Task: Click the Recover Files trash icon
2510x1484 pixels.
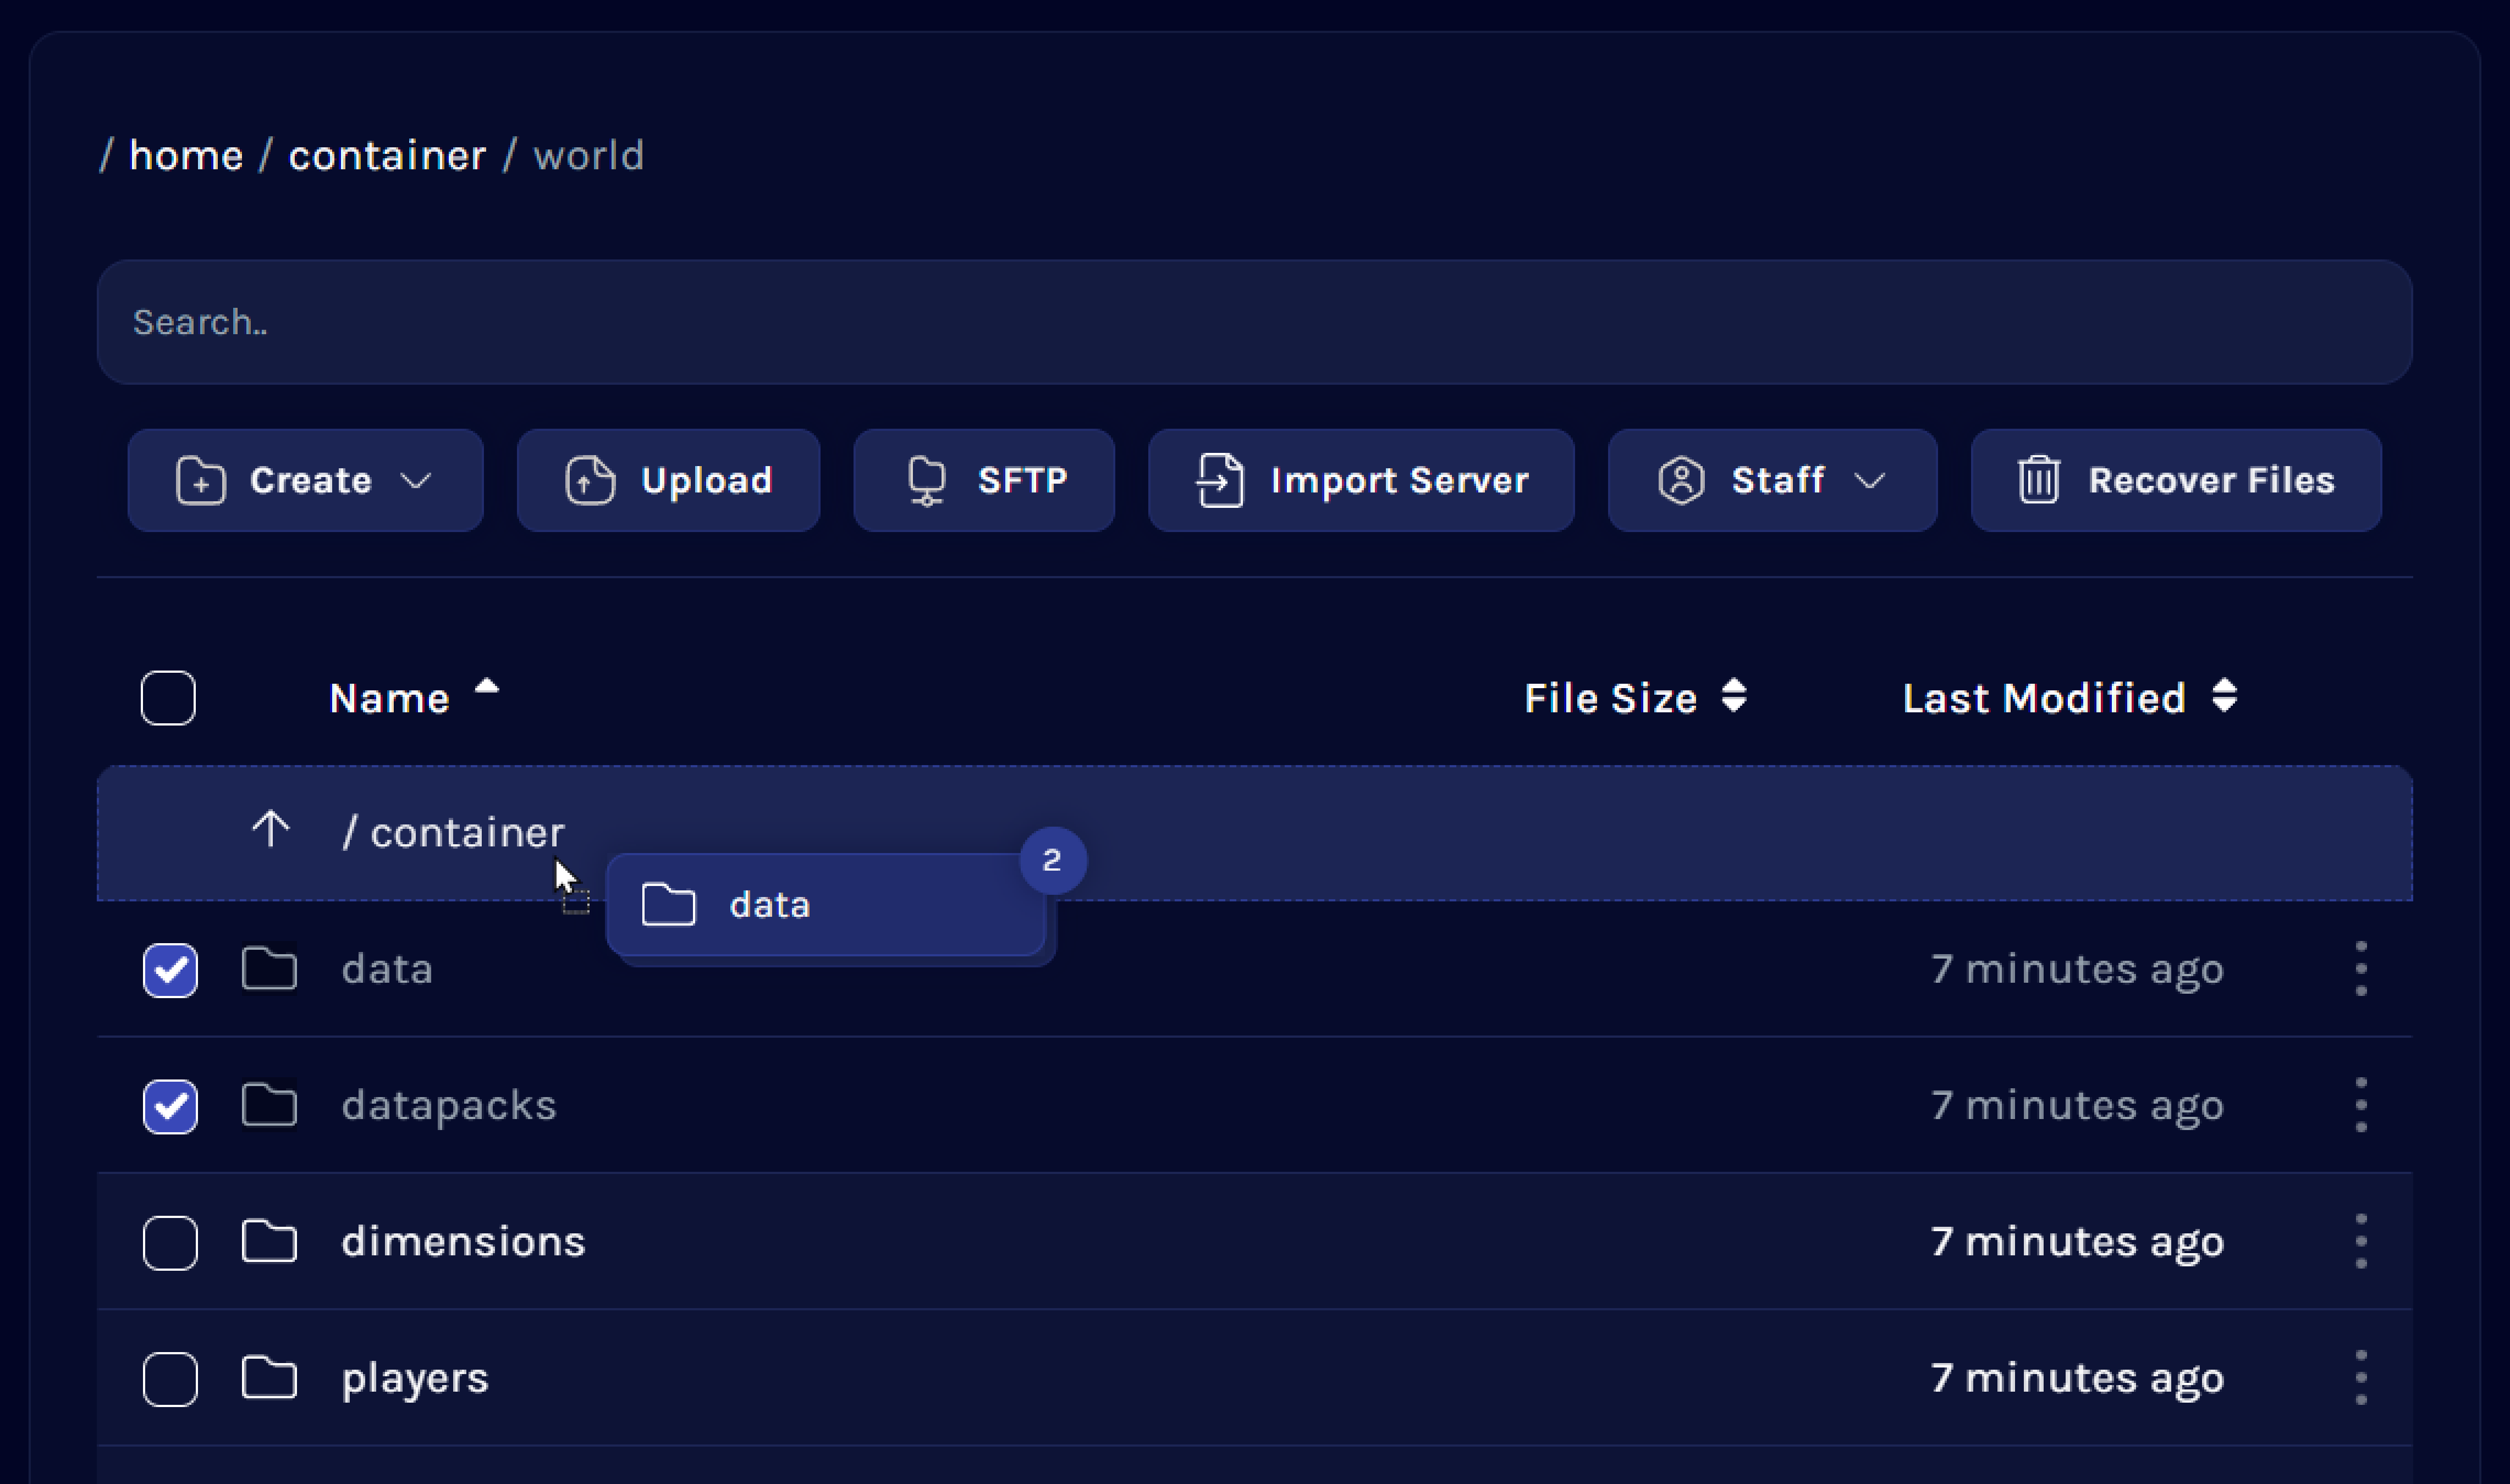Action: (x=2039, y=480)
